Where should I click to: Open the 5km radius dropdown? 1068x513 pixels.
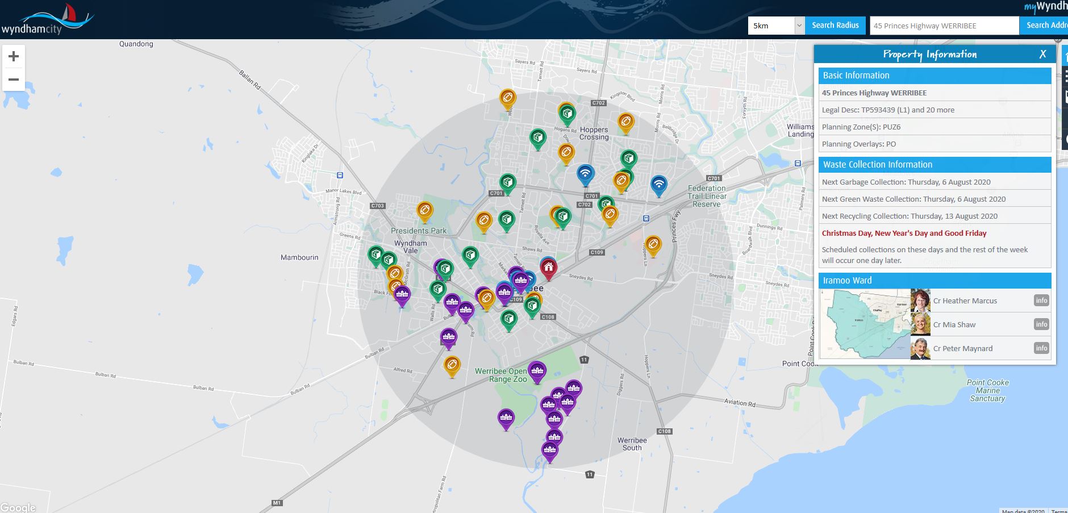click(x=776, y=26)
